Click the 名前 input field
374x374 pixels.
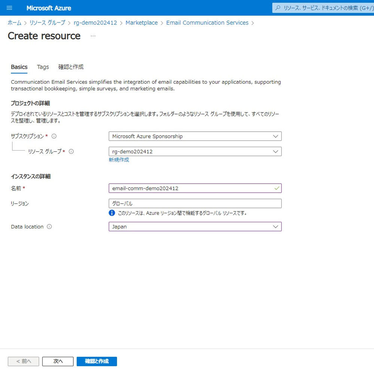(x=195, y=188)
